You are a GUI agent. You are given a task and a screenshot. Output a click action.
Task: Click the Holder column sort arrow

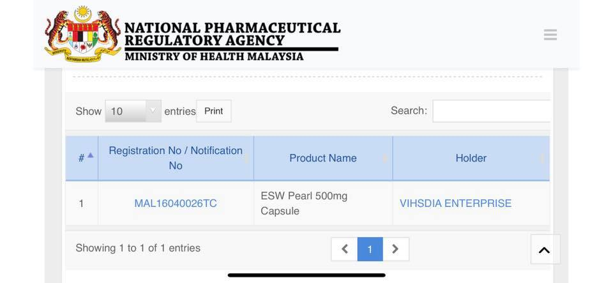click(x=542, y=158)
